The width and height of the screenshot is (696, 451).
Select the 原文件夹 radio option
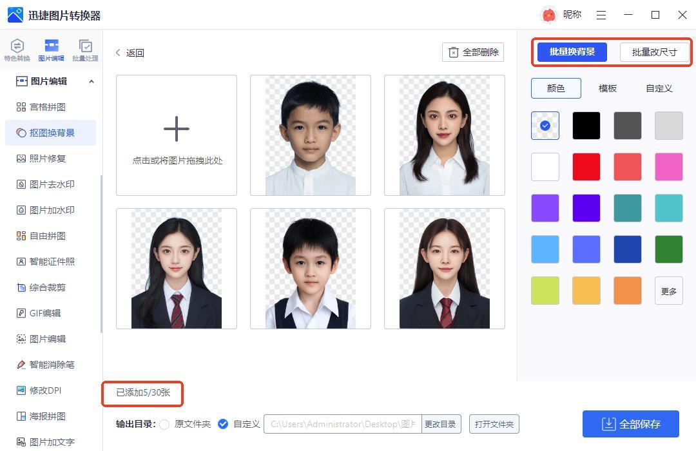(x=165, y=424)
